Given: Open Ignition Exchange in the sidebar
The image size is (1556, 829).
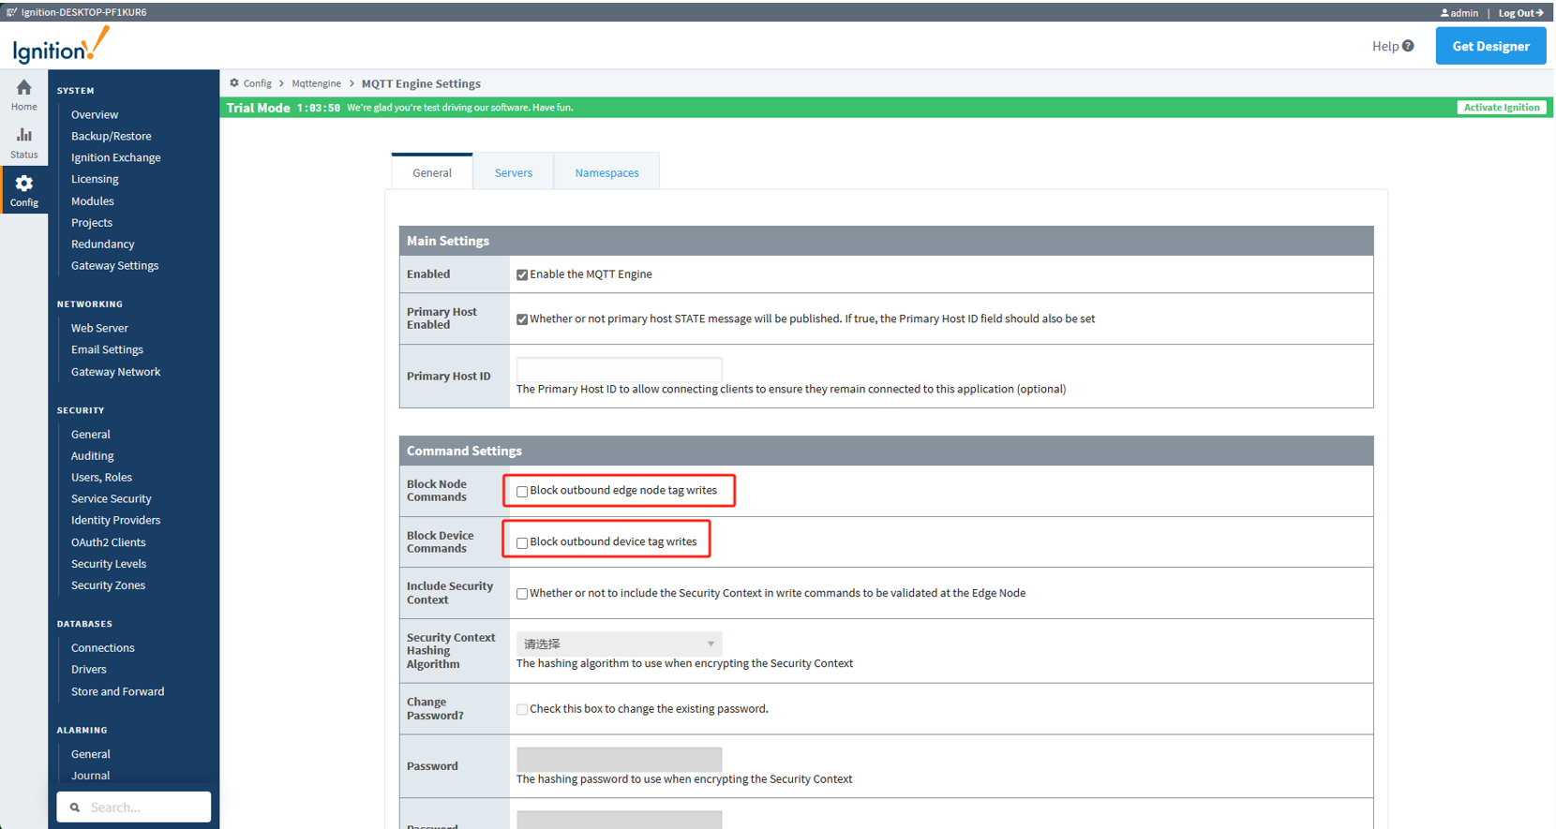Looking at the screenshot, I should coord(115,157).
